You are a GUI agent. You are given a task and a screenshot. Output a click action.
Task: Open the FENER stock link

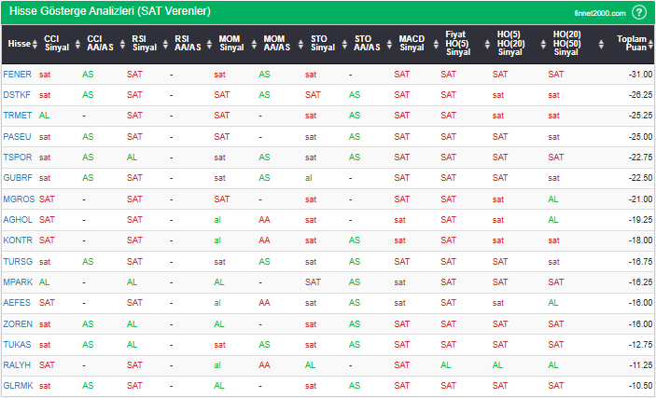[x=17, y=74]
